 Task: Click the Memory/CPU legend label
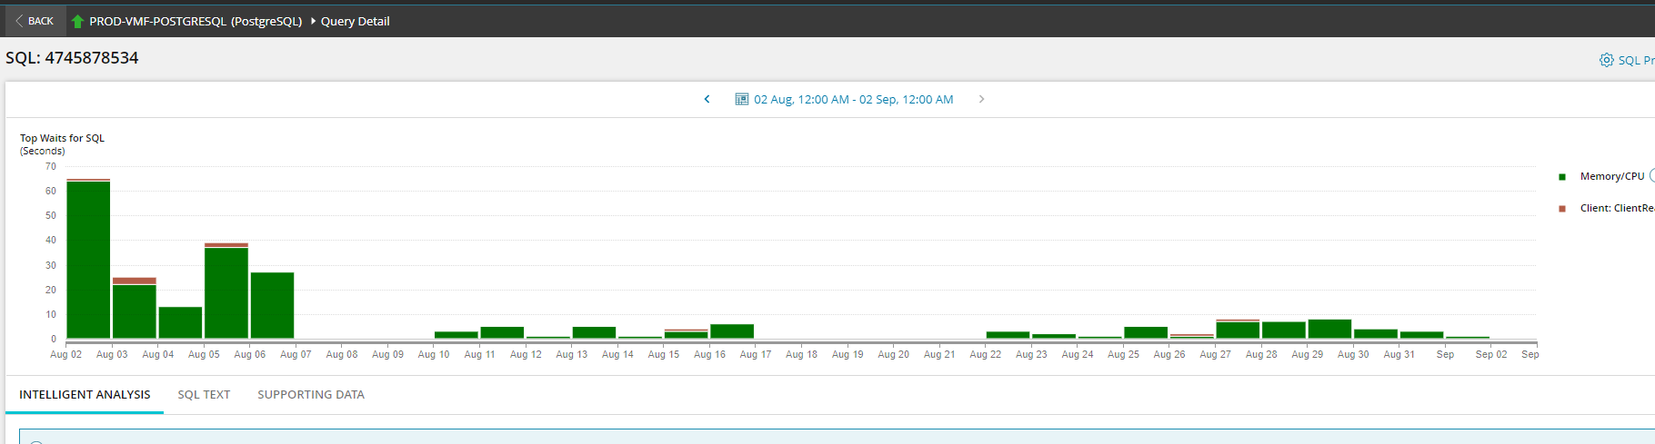(1612, 176)
